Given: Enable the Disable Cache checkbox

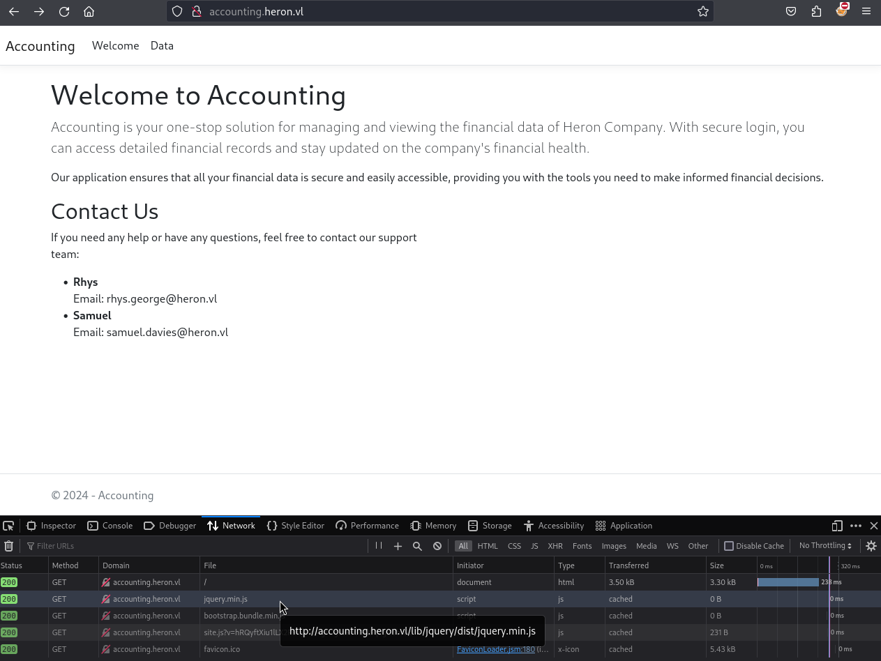Looking at the screenshot, I should pos(729,546).
